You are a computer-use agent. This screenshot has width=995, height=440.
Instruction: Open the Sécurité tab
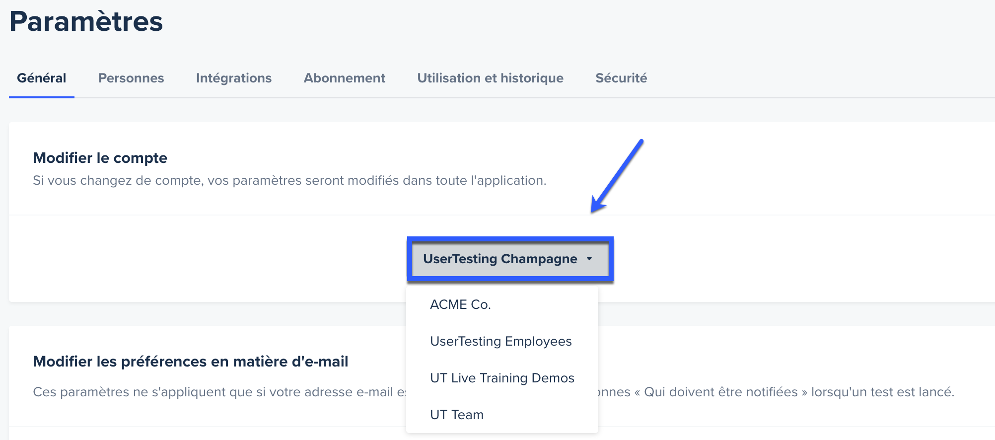coord(621,78)
